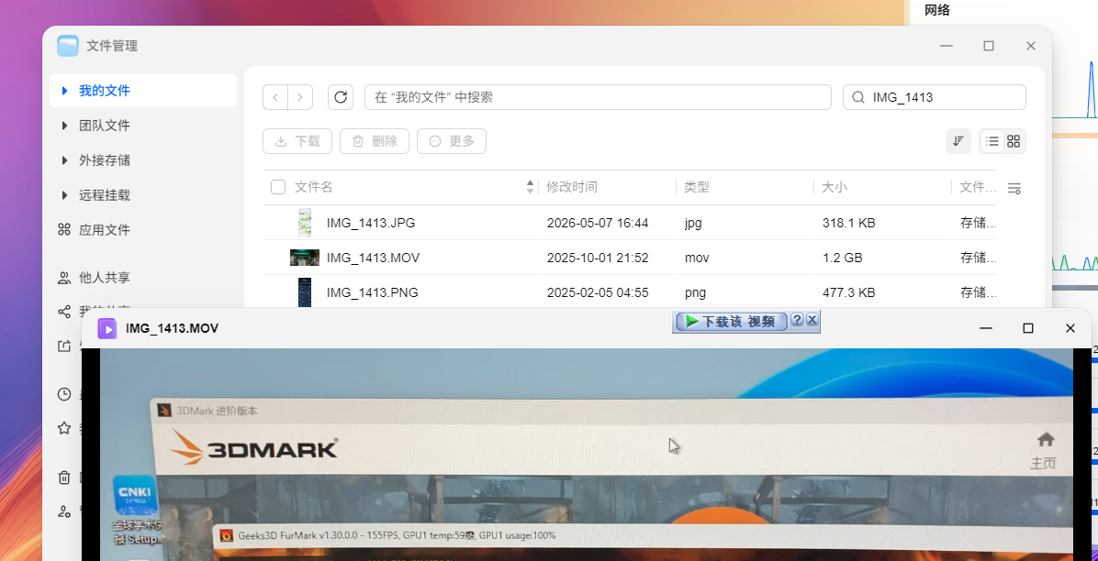Click the File Manager app folder icon
The height and width of the screenshot is (561, 1098).
(x=68, y=46)
